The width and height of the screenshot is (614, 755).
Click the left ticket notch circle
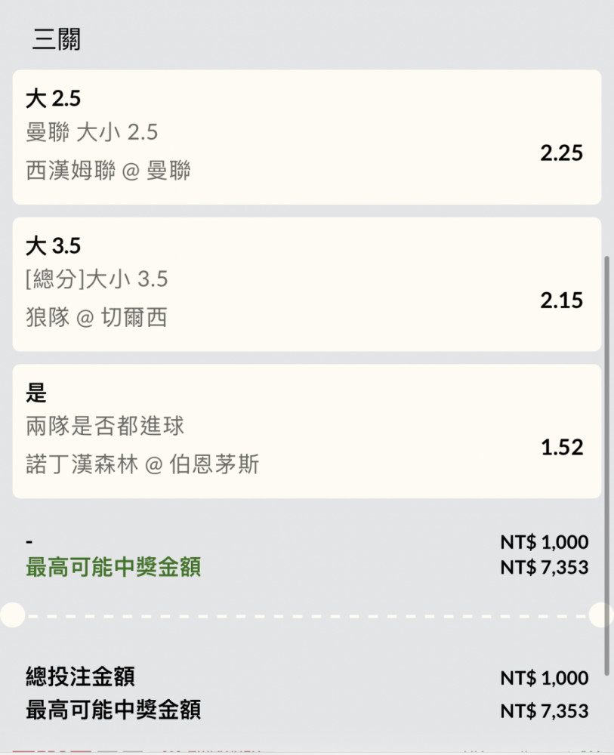[12, 615]
